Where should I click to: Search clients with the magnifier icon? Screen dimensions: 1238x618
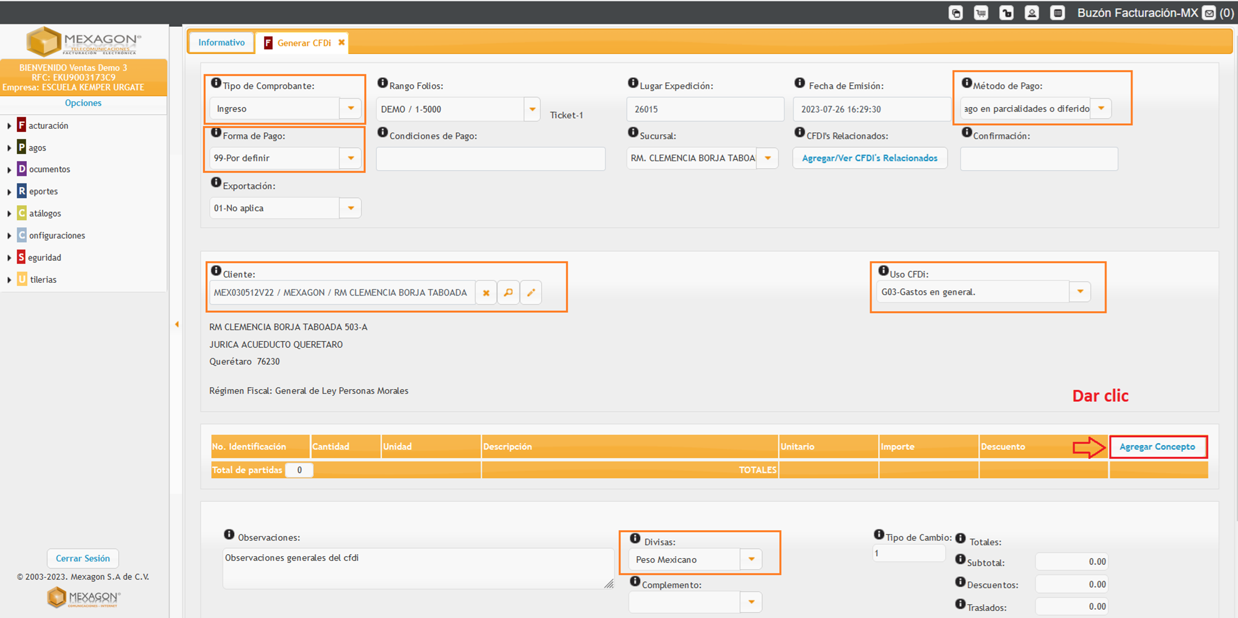click(x=508, y=293)
